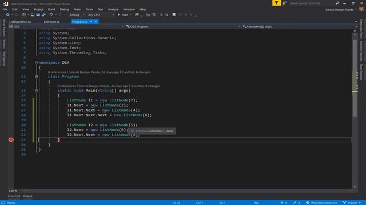This screenshot has width=366, height=205.
Task: Click the Quick Launch search magnifier icon
Action: (337, 3)
